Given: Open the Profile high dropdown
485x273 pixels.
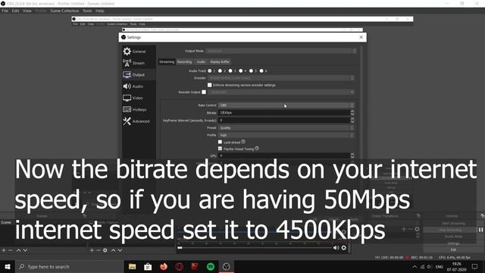Looking at the screenshot, I should [x=286, y=135].
